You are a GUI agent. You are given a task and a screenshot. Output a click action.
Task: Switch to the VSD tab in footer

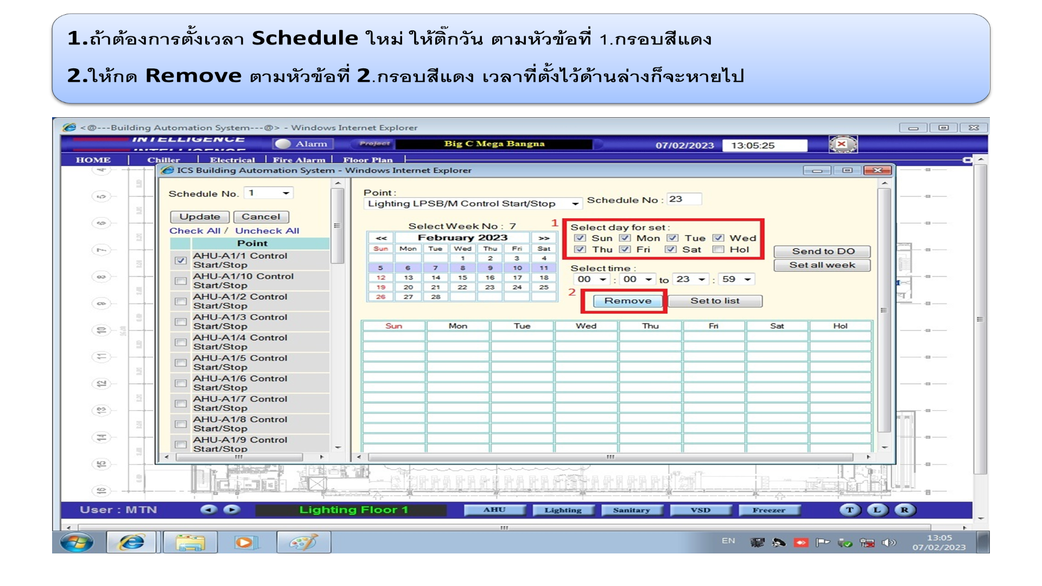(x=700, y=510)
